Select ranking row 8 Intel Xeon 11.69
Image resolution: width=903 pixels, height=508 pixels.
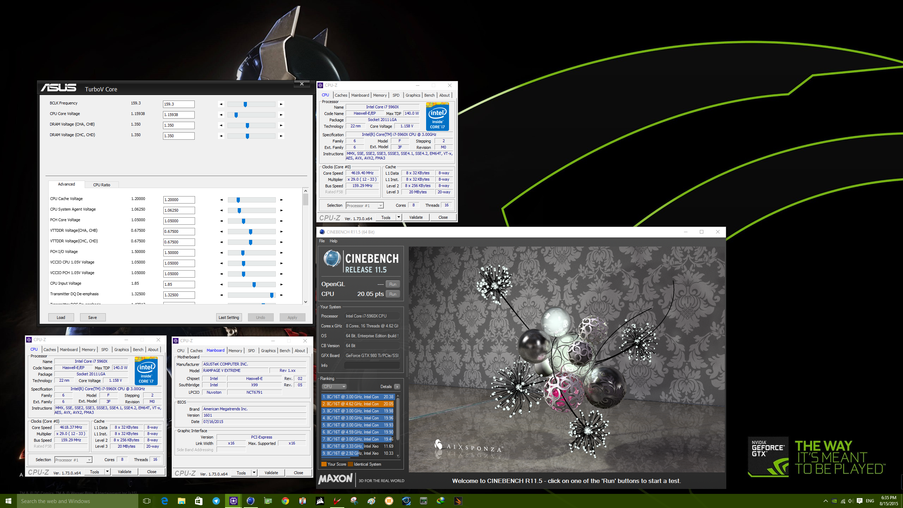pyautogui.click(x=358, y=446)
